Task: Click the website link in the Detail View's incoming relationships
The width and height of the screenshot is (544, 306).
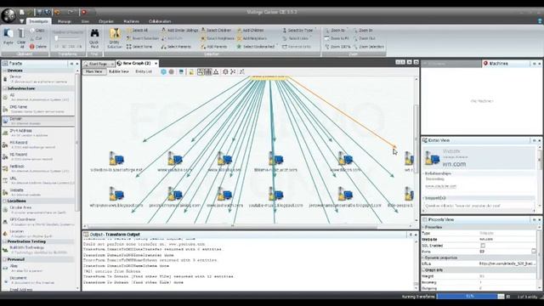Action: coord(440,186)
